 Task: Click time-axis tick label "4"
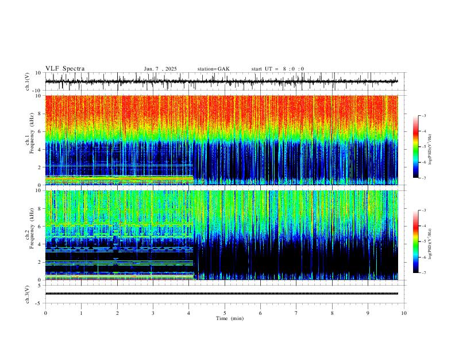pos(189,313)
